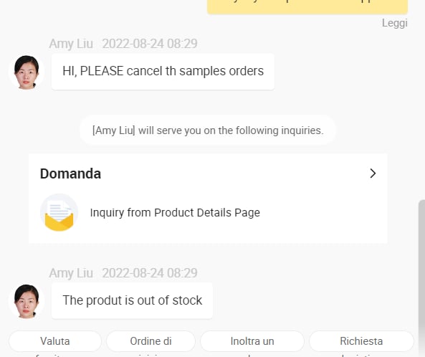Select the Valuta quick action chip
The height and width of the screenshot is (357, 425).
[55, 341]
